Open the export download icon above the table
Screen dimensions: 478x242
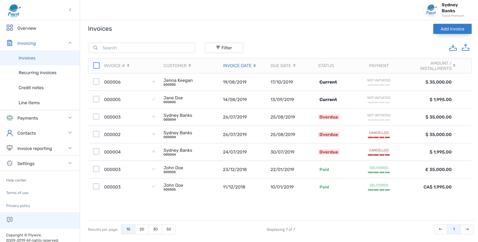click(453, 47)
